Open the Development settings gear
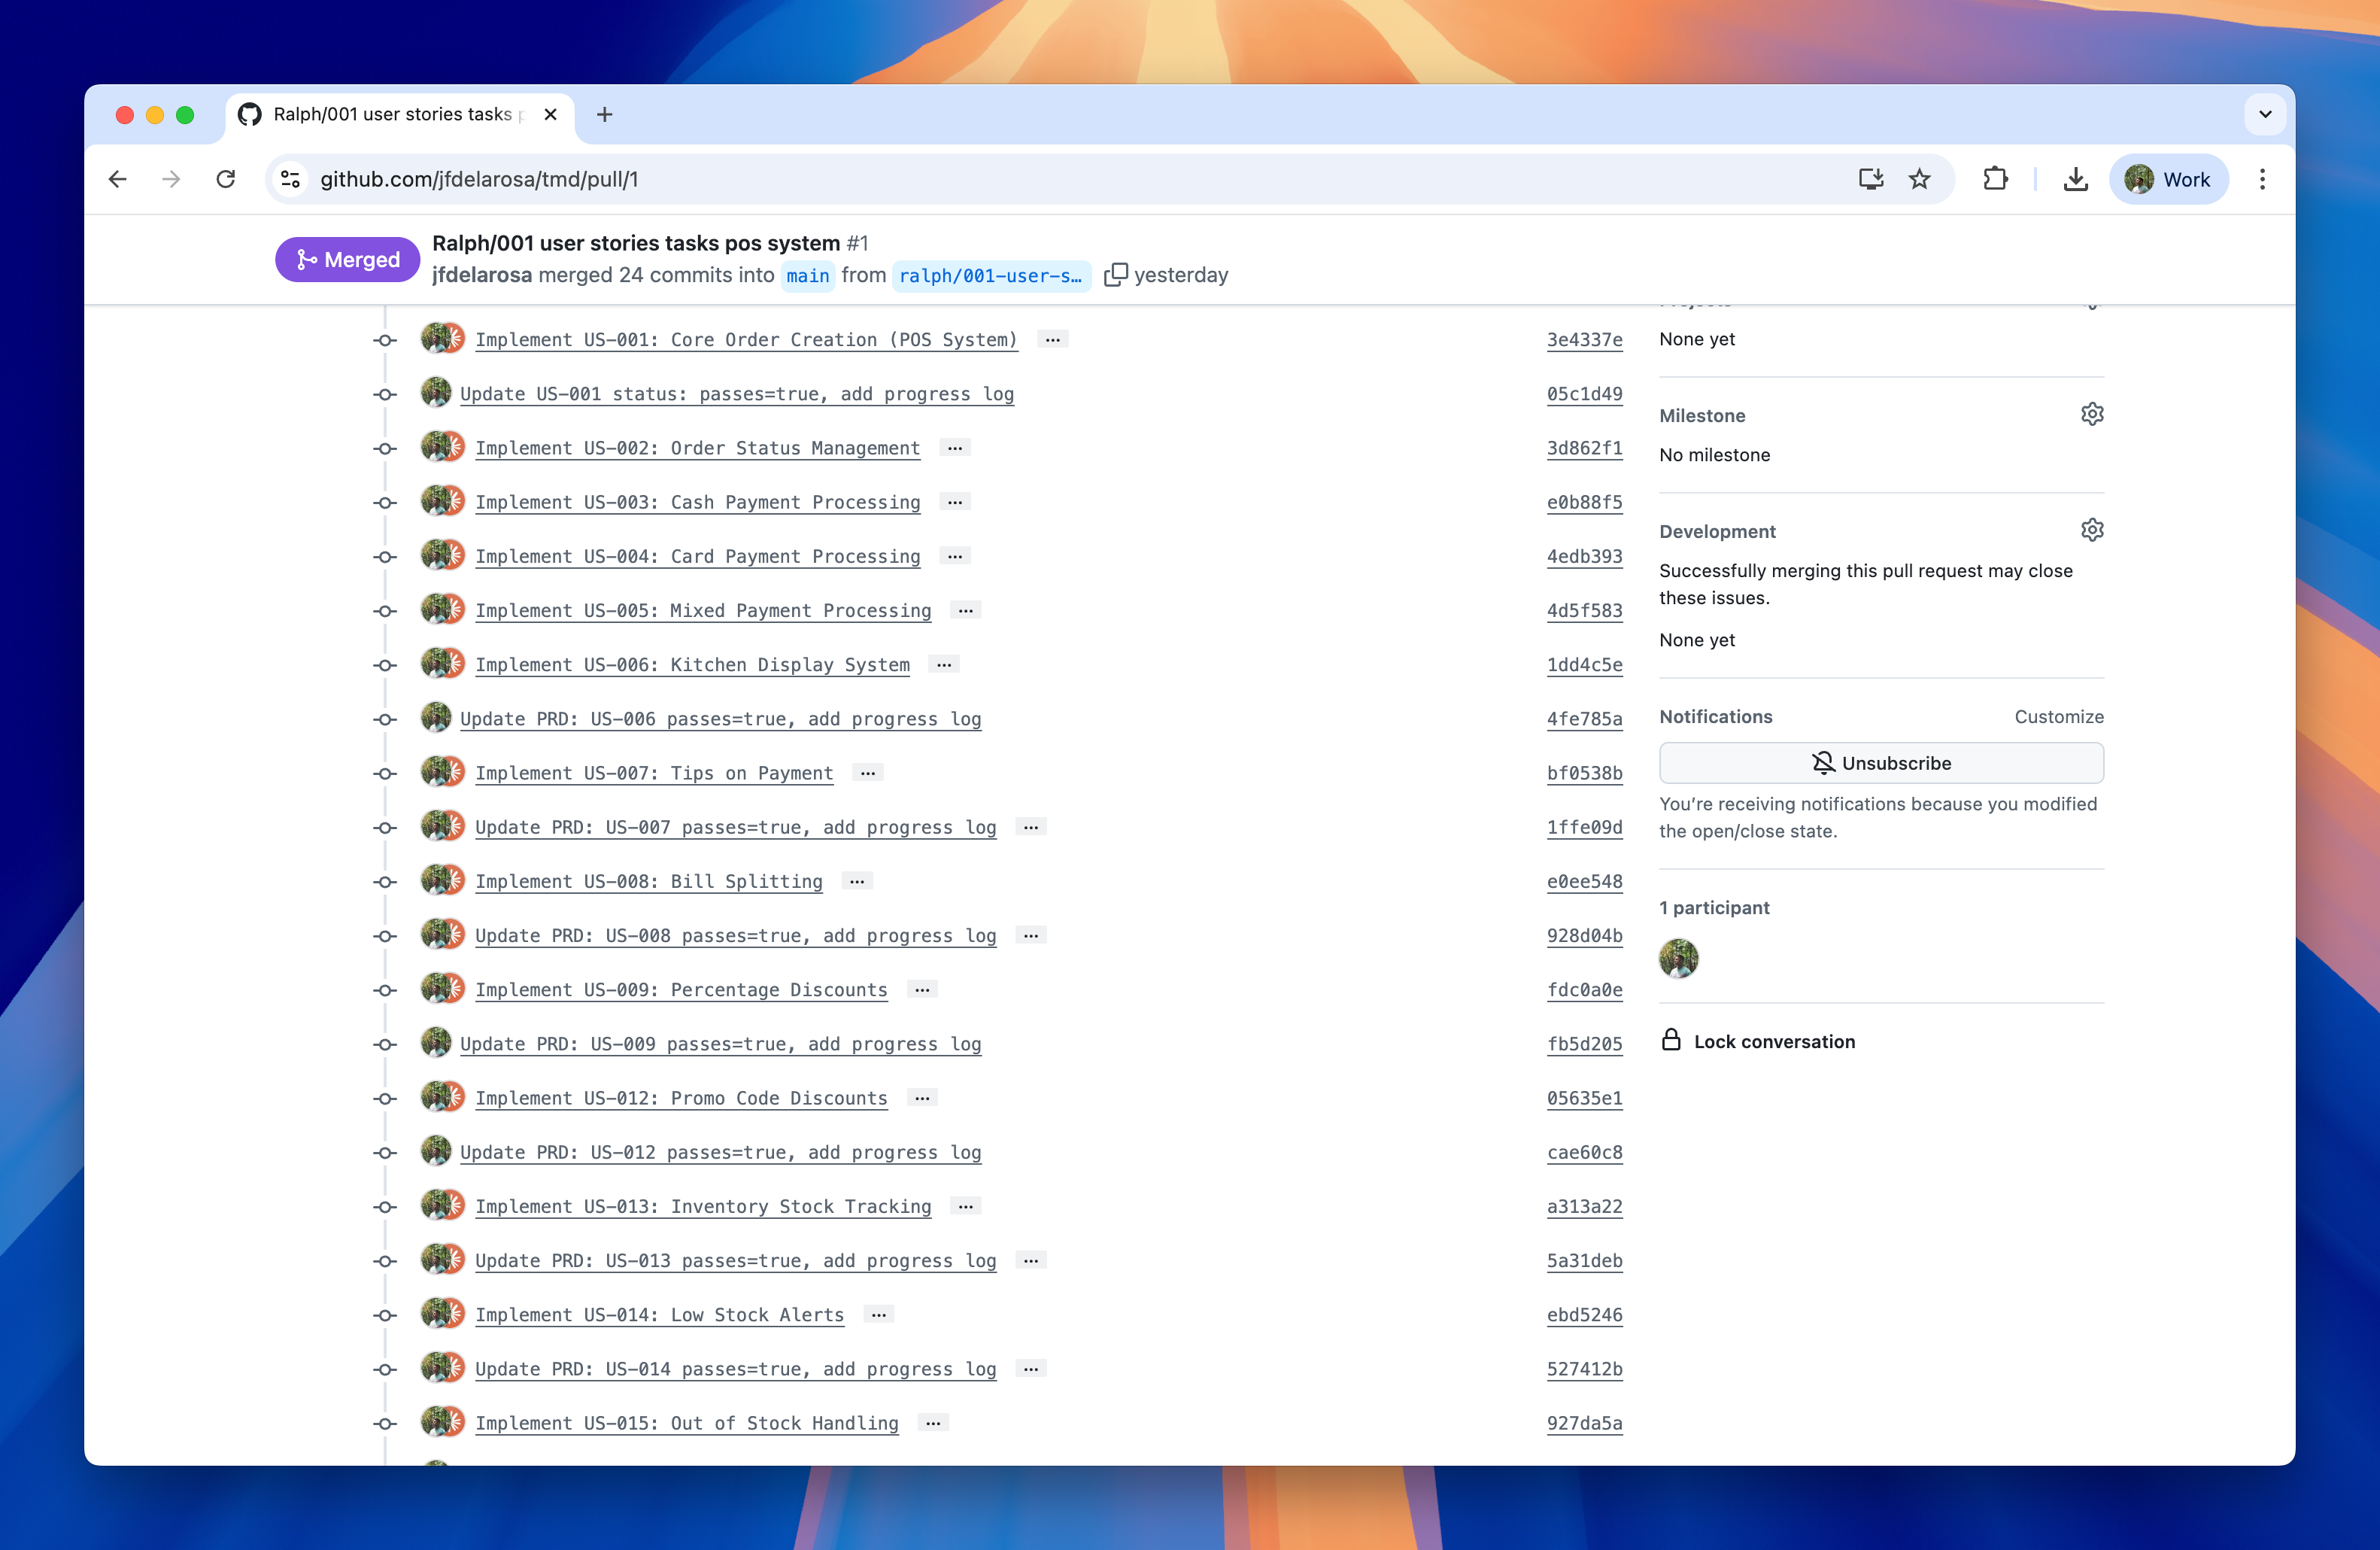The image size is (2380, 1550). tap(2092, 529)
